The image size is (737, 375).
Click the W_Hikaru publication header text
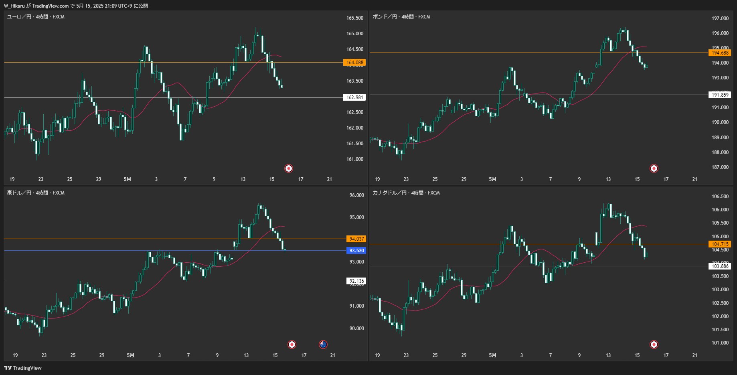[x=76, y=6]
